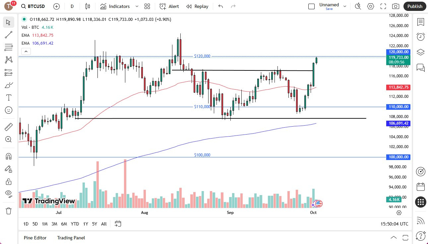Expand the Indicators dropdown arrow
This screenshot has height=244, width=428.
[x=136, y=6]
